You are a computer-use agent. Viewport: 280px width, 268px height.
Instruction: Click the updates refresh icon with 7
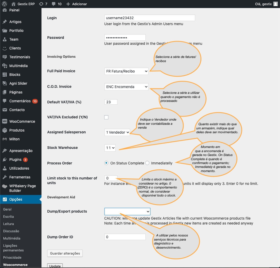coord(41,4)
